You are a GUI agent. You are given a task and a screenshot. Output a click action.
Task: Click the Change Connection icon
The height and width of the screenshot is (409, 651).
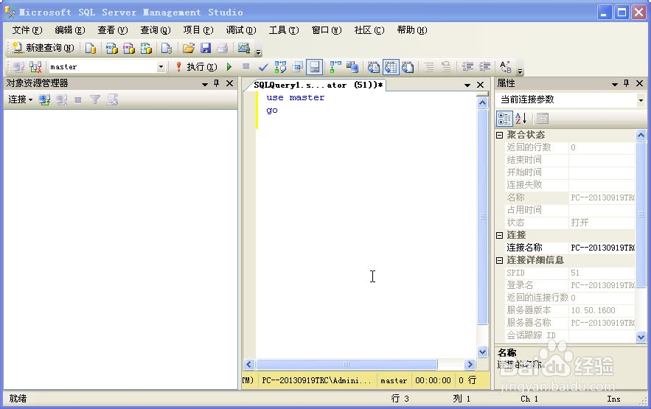click(35, 67)
